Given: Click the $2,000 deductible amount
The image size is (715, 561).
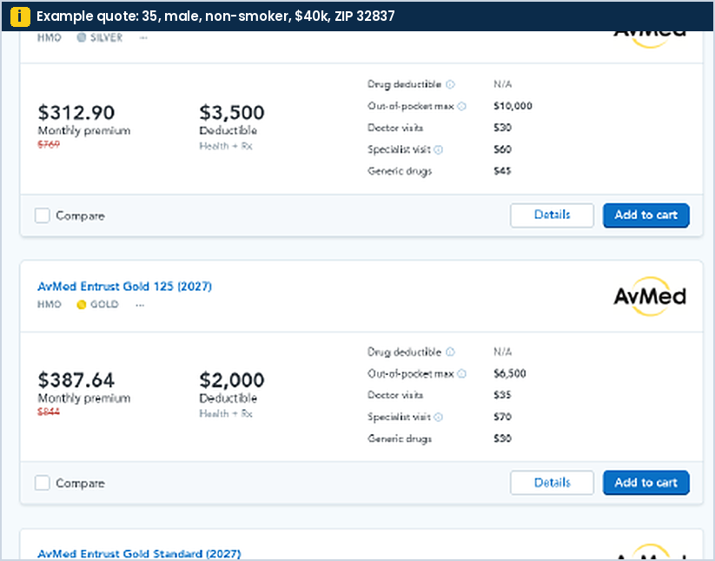Looking at the screenshot, I should click(232, 380).
